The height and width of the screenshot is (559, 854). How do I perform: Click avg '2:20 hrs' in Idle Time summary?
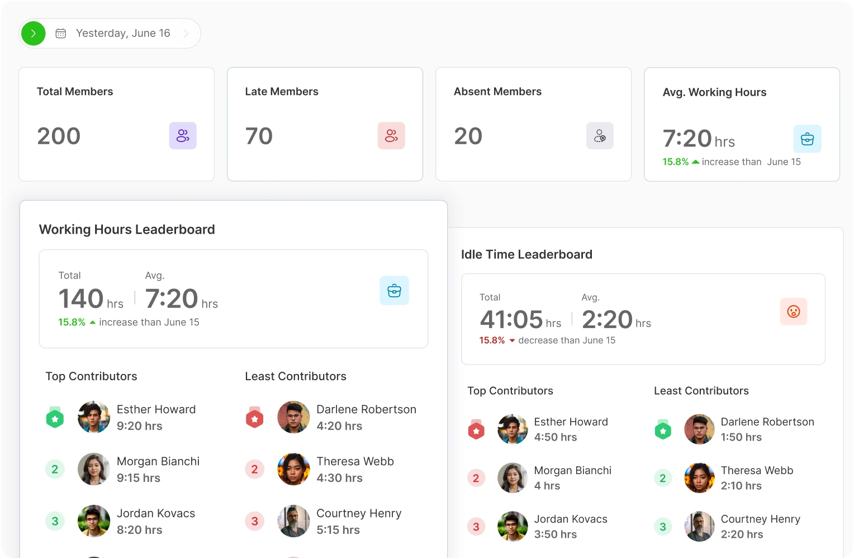coord(616,320)
